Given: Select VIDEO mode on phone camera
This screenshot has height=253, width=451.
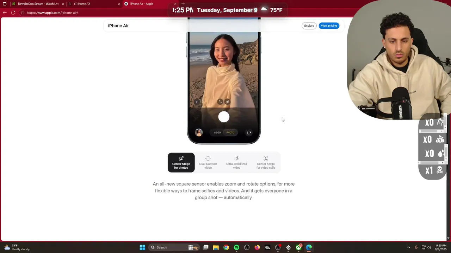Looking at the screenshot, I should pyautogui.click(x=217, y=132).
